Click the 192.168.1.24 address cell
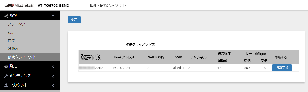This screenshot has height=92, width=308. (121, 68)
